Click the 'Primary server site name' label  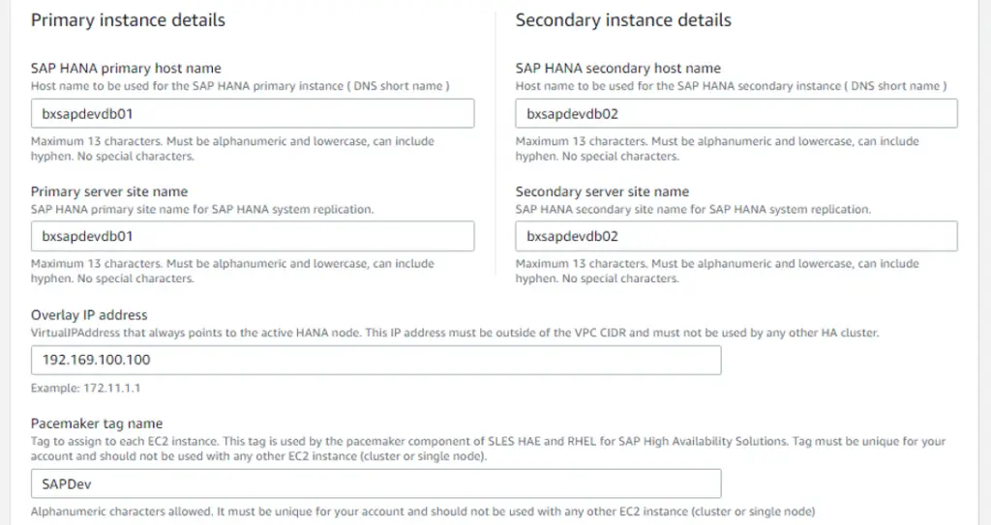click(109, 191)
